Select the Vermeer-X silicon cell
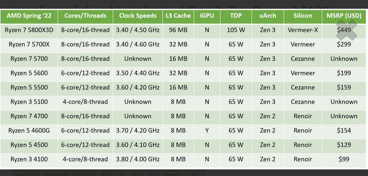Screen dimensions: 368x176 (303, 30)
